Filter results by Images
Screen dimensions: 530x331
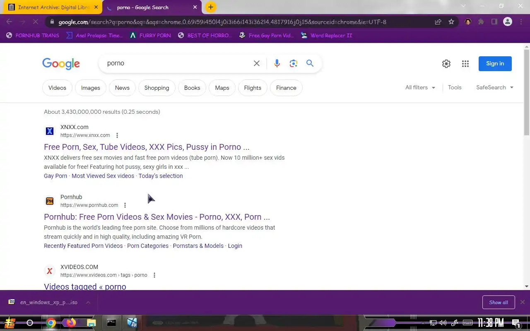pyautogui.click(x=90, y=88)
